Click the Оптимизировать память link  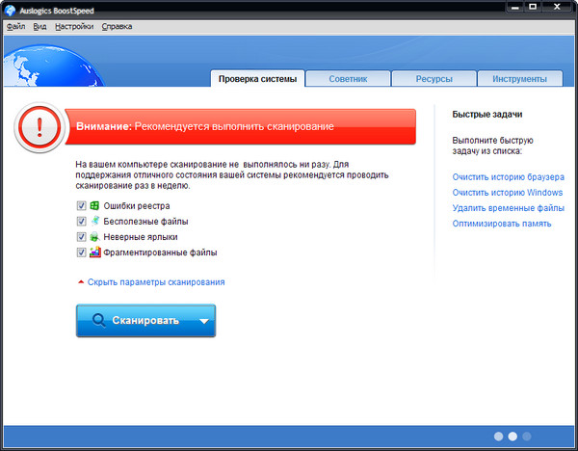tap(502, 224)
